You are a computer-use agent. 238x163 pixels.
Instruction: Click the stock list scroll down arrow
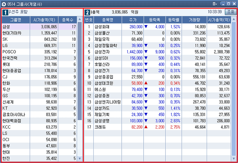[234, 159]
